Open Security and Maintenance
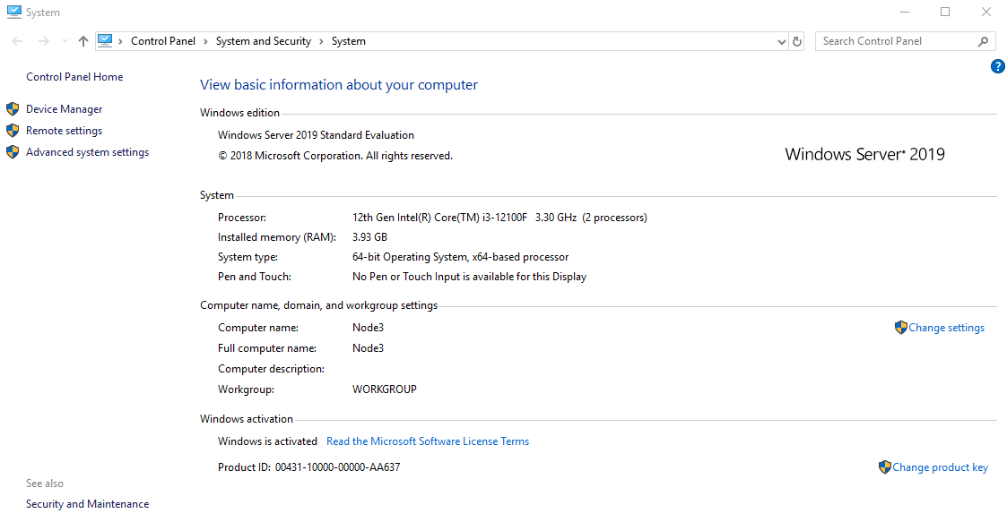This screenshot has height=522, width=1007. [x=87, y=503]
